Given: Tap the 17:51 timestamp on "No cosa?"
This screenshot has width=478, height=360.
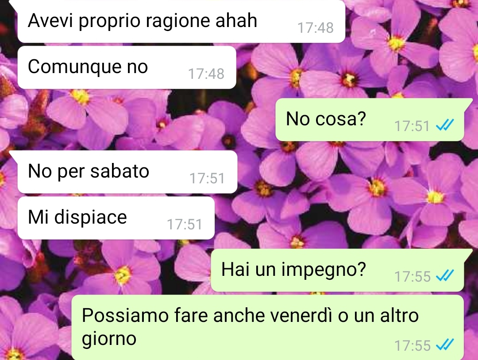Looking at the screenshot, I should coord(412,126).
